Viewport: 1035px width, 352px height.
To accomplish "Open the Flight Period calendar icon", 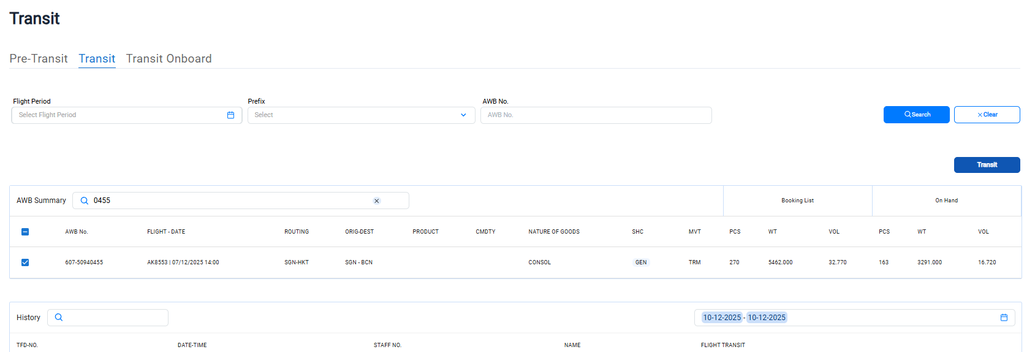I will (230, 115).
